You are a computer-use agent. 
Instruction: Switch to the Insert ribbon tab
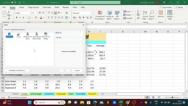[22, 7]
